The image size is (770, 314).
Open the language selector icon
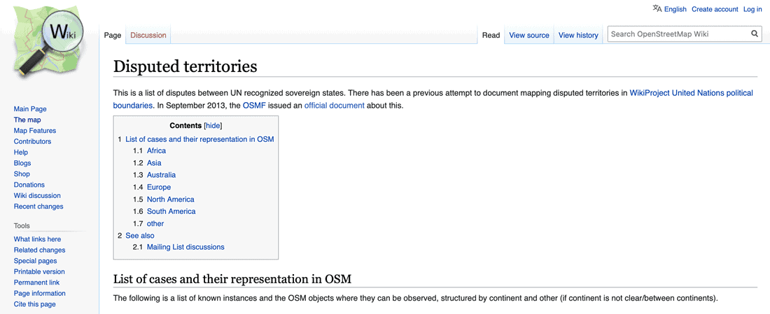[657, 8]
